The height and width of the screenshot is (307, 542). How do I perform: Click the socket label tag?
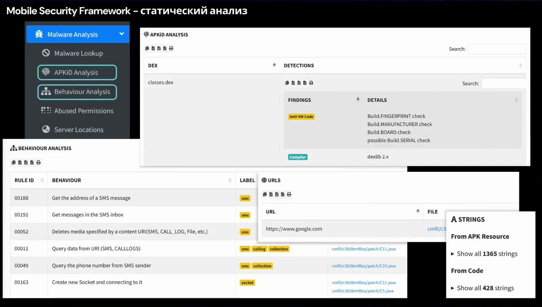pos(247,283)
